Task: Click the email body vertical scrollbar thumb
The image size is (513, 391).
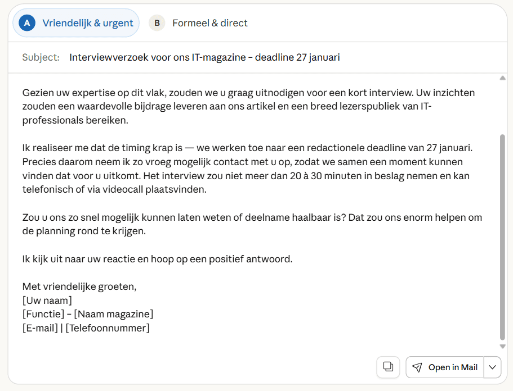Action: [x=502, y=237]
